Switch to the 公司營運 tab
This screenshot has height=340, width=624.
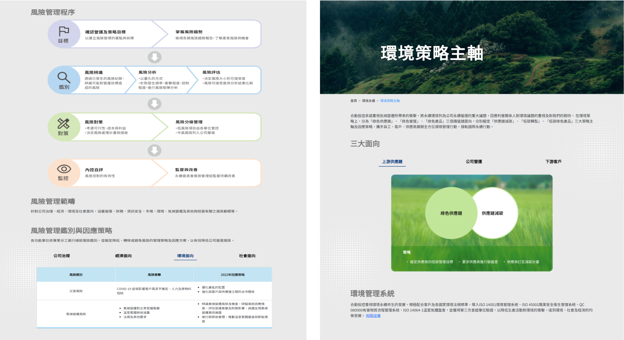(473, 162)
